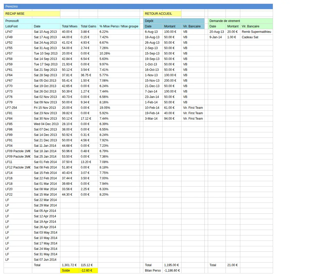
Task: Click Vir. First Team beside 10-Feb-14
Action: [x=193, y=108]
